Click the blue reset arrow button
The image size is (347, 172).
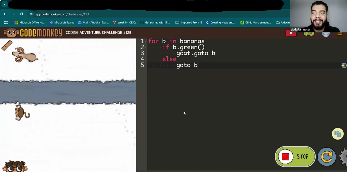tap(327, 157)
